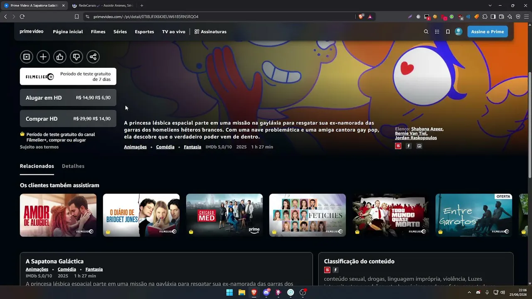Open File Explorer from the taskbar
532x299 pixels.
pyautogui.click(x=241, y=292)
